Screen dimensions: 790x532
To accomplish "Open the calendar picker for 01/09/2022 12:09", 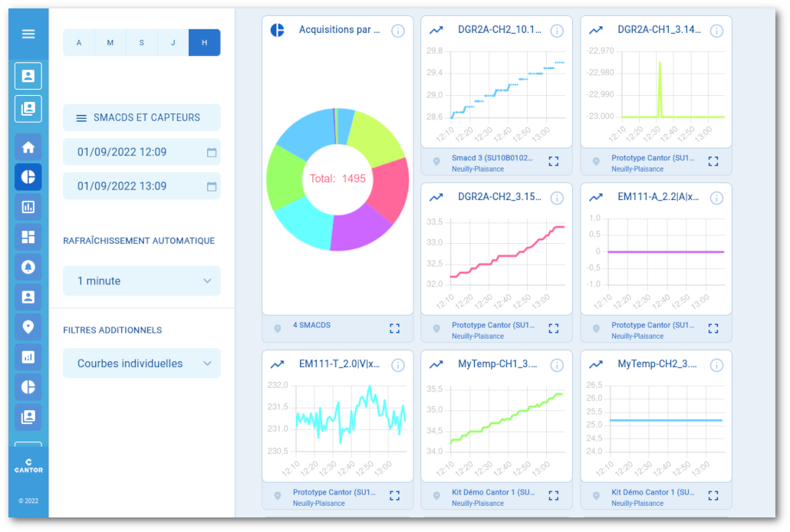I will [212, 152].
